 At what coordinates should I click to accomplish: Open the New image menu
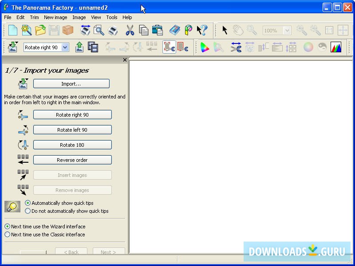55,17
